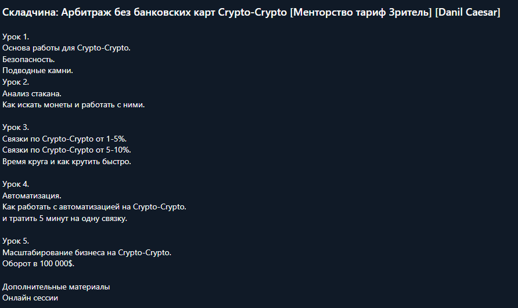The height and width of the screenshot is (308, 518).
Task: Click 'Масштабирование бизнеса на Crypto-Crypto.' line
Action: point(87,252)
